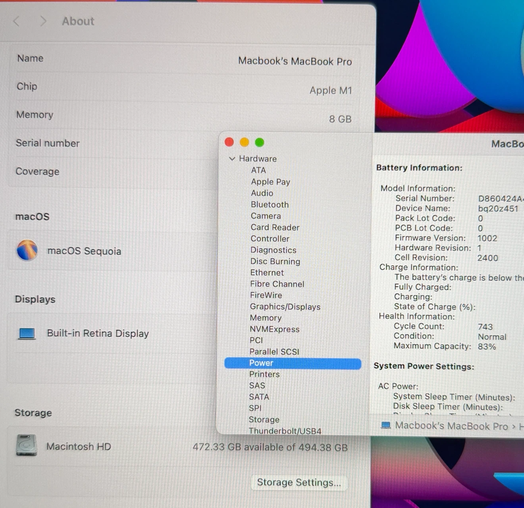Choose NVMExpress entry
524x508 pixels.
click(x=275, y=329)
